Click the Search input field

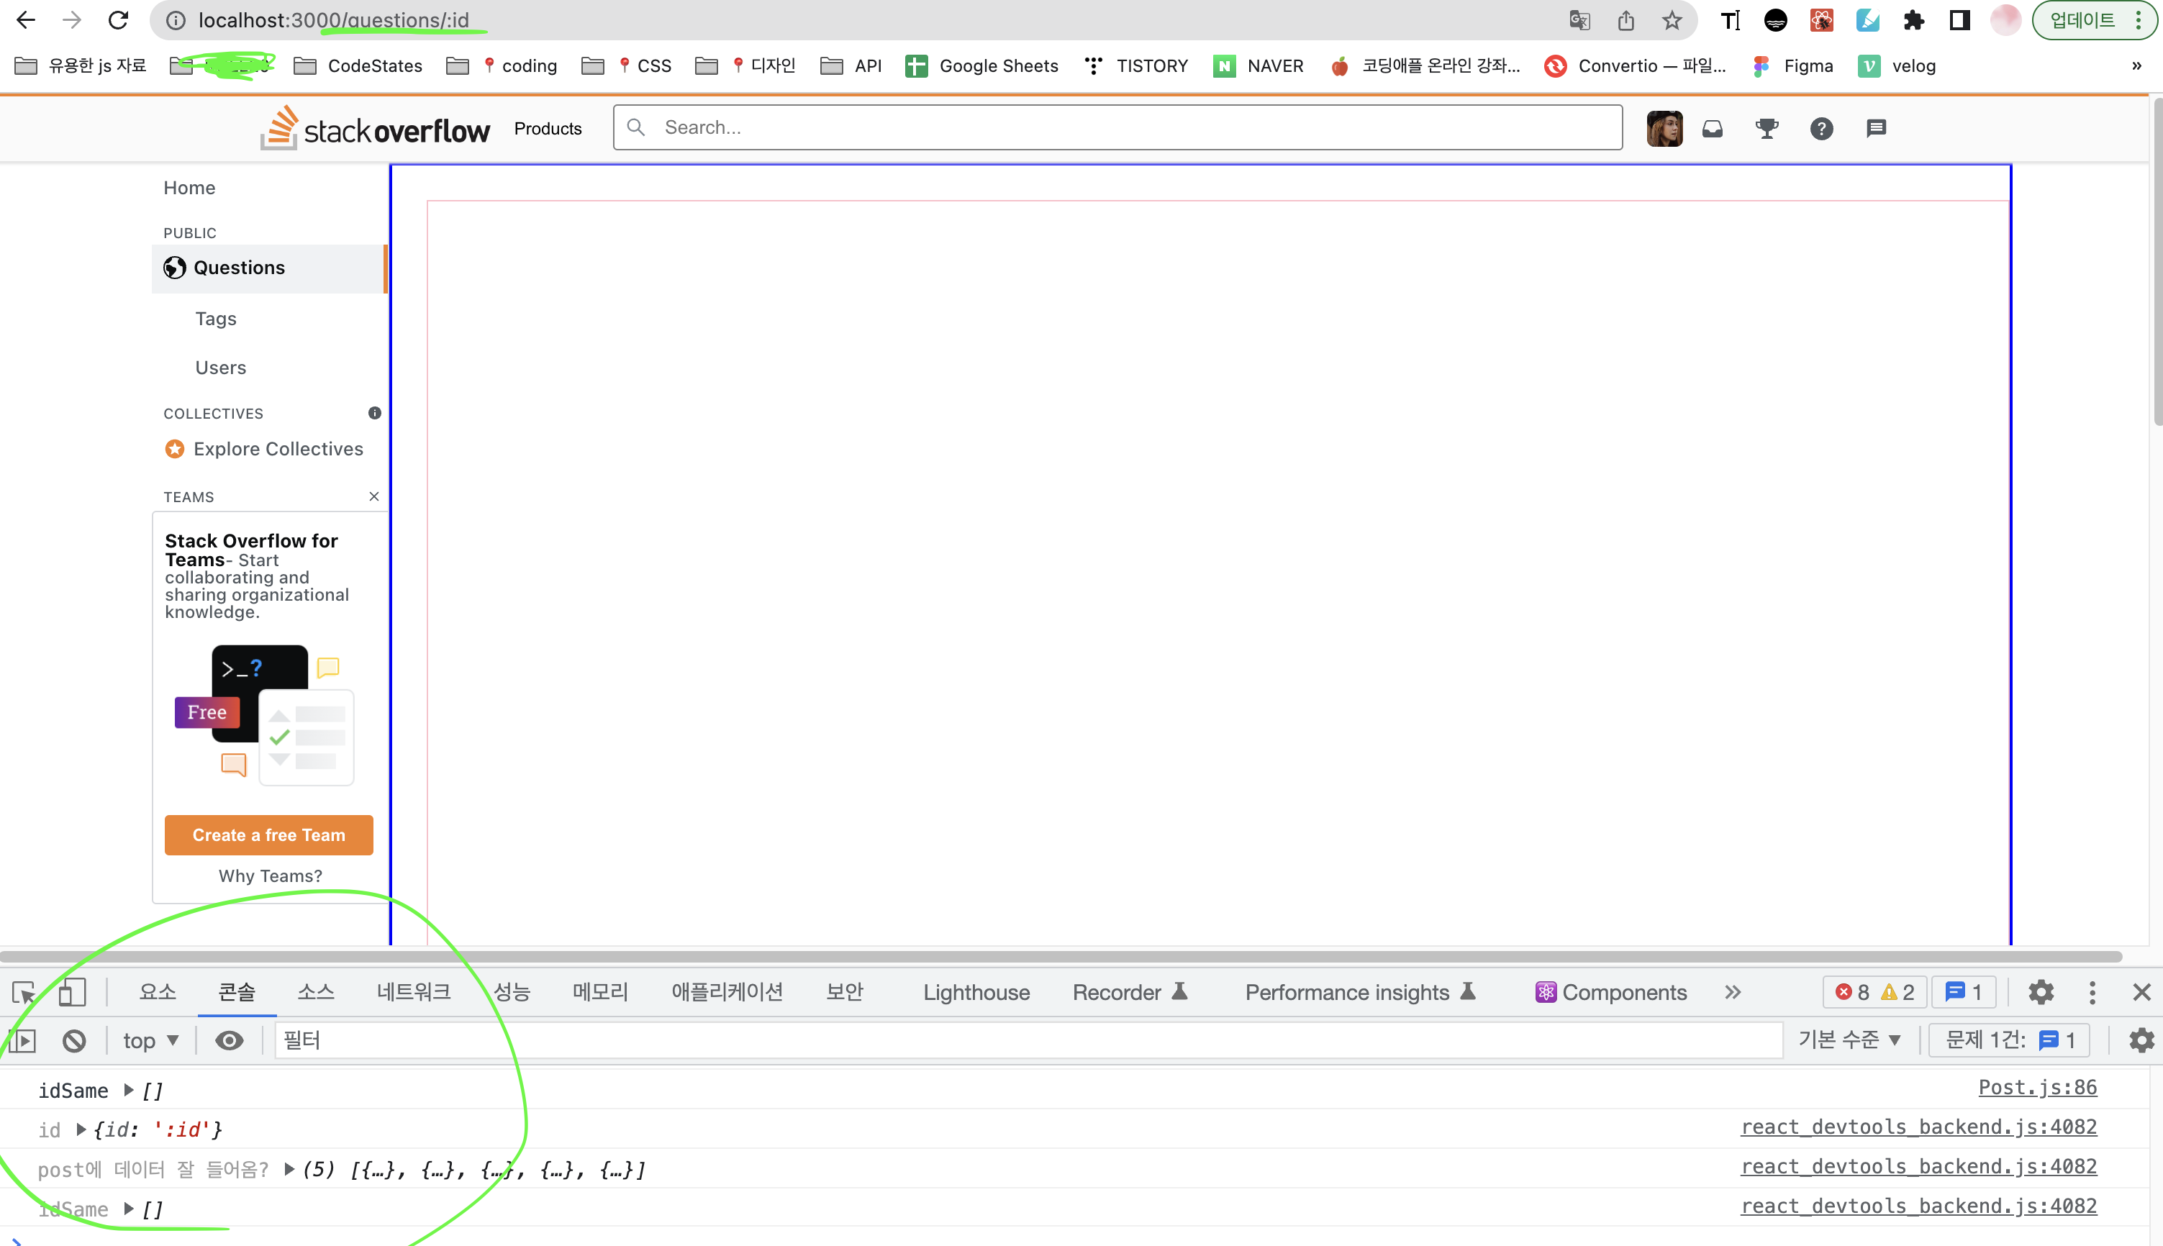click(1117, 127)
